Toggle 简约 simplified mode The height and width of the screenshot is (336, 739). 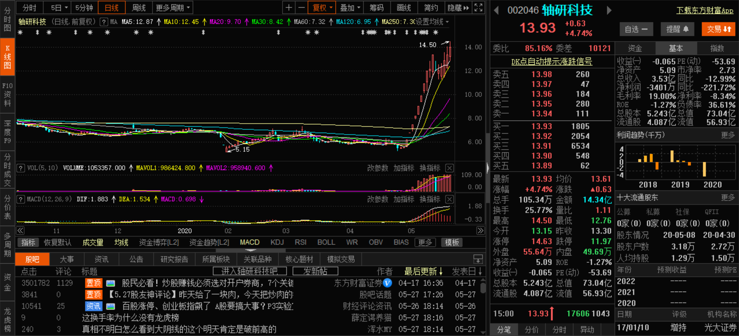(x=431, y=8)
